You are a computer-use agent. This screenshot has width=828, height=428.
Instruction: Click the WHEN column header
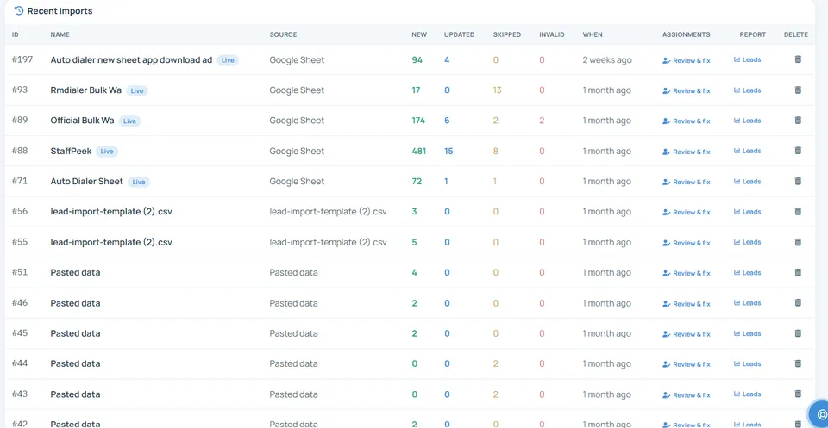(x=593, y=34)
